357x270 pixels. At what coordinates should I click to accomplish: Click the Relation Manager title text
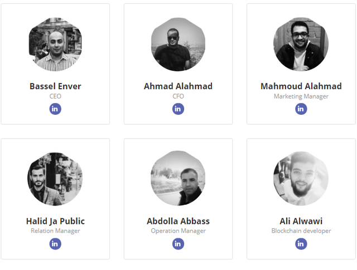click(x=55, y=230)
